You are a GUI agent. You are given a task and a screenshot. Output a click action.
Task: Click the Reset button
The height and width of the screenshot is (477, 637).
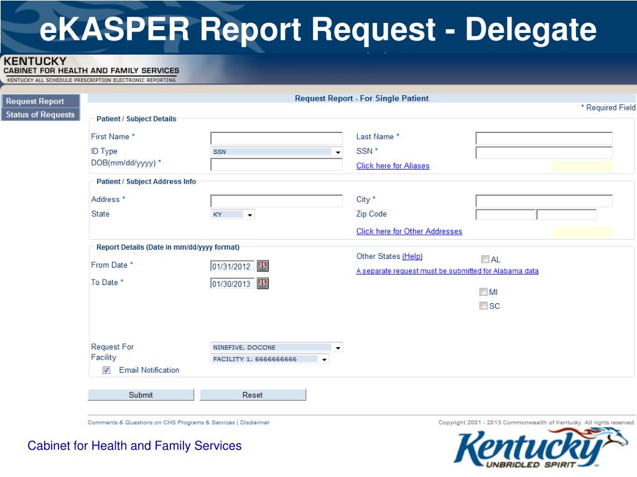253,394
